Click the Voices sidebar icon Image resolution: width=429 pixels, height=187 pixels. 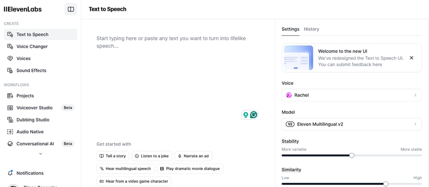(x=10, y=58)
